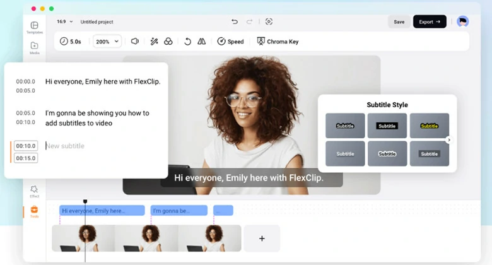Click the 00:15.0 end time box
Image resolution: width=492 pixels, height=265 pixels.
[x=26, y=158]
